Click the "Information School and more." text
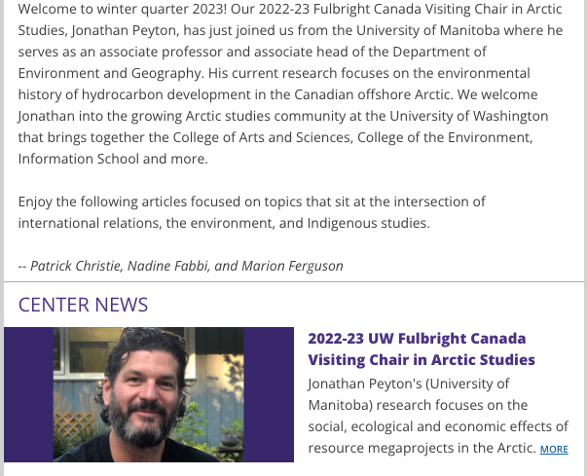 point(113,159)
